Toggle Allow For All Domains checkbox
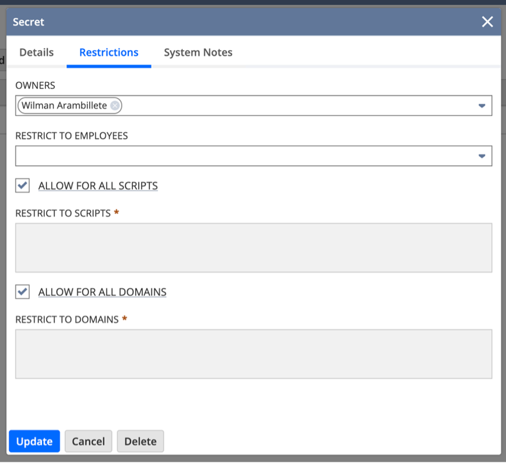 coord(22,292)
